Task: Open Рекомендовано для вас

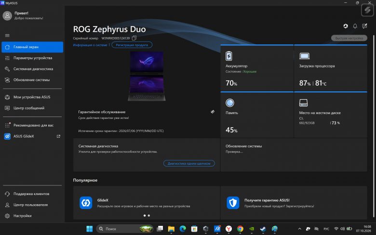Action: pos(32,126)
